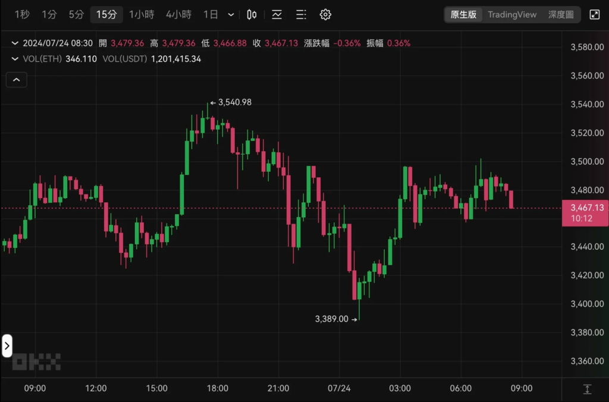609x402 pixels.
Task: Open the indicators icon
Action: pos(277,15)
